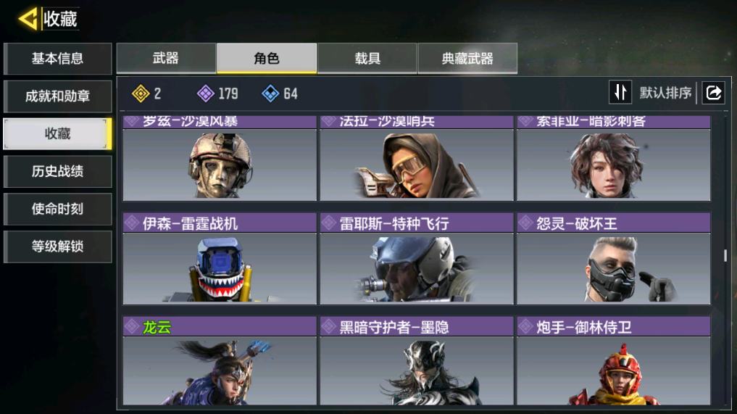Select the 伊森-雷霆战机 character card
Screen dimensions: 737x414
click(x=220, y=259)
